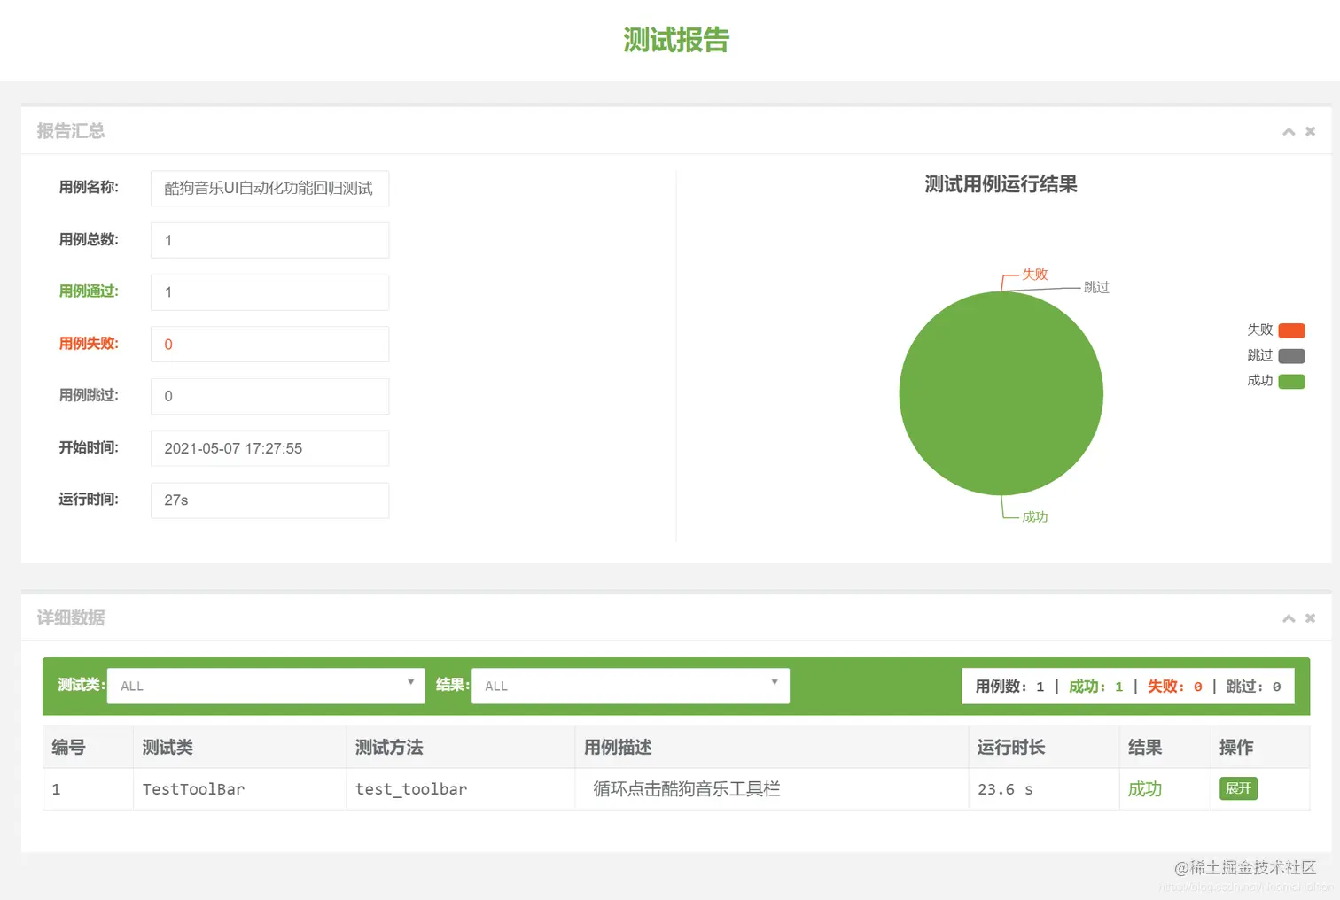Screen dimensions: 1340x900
Task: Collapse the 报告汇总 panel with chevron icon
Action: tap(1289, 132)
